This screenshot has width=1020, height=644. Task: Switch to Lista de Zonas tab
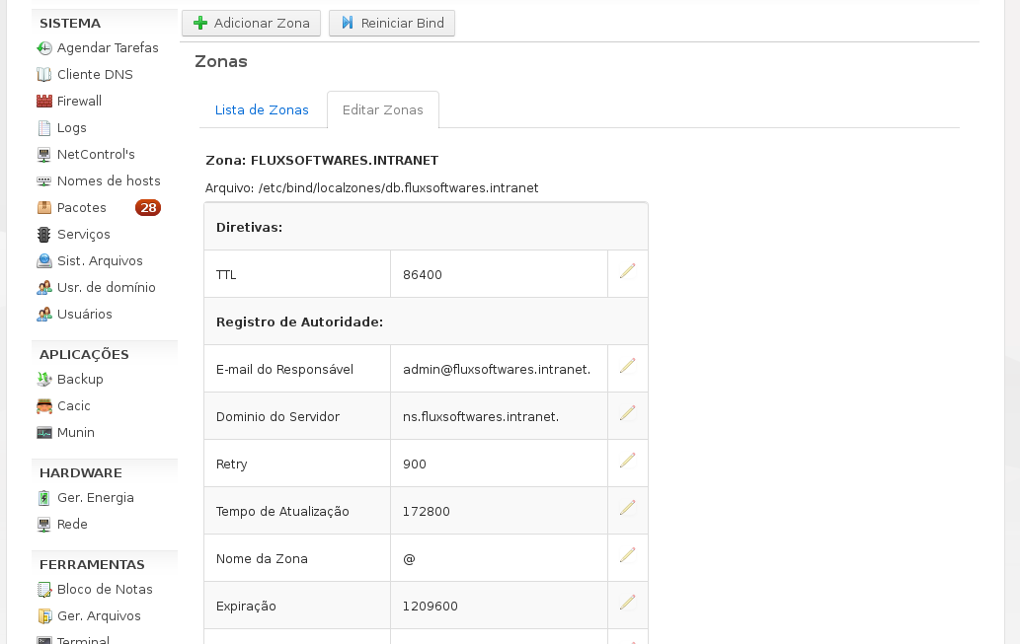[262, 110]
